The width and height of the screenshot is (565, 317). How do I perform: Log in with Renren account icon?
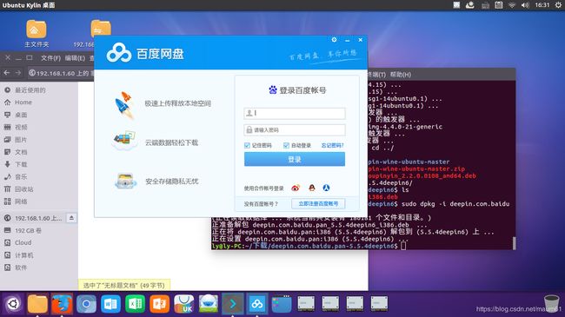click(x=326, y=188)
